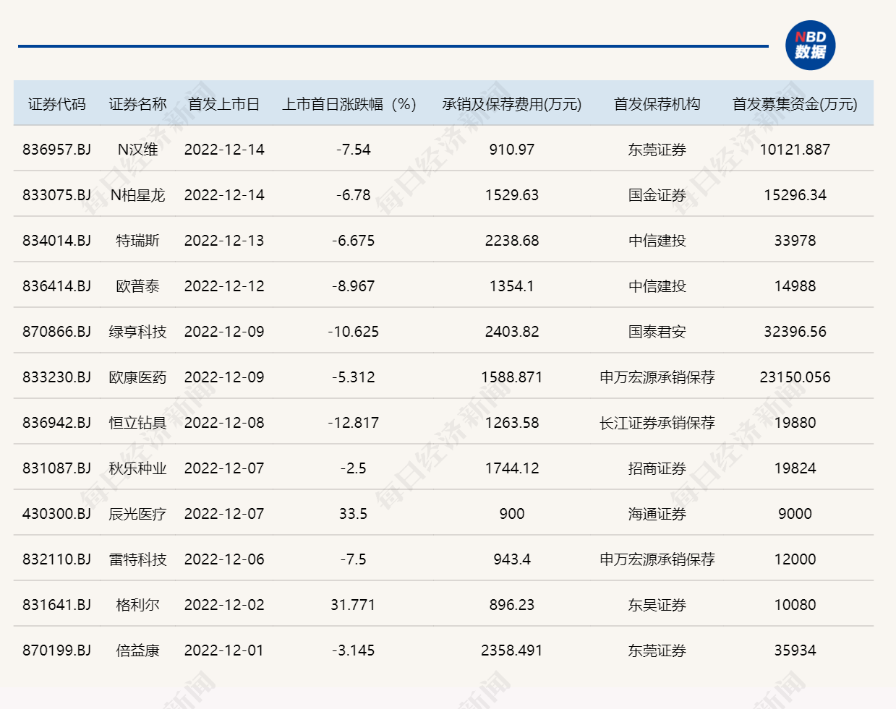Select the 证券名称 column header
This screenshot has width=896, height=709.
click(137, 104)
